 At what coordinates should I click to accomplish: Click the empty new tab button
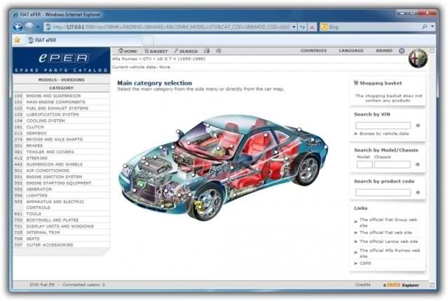[x=148, y=41]
